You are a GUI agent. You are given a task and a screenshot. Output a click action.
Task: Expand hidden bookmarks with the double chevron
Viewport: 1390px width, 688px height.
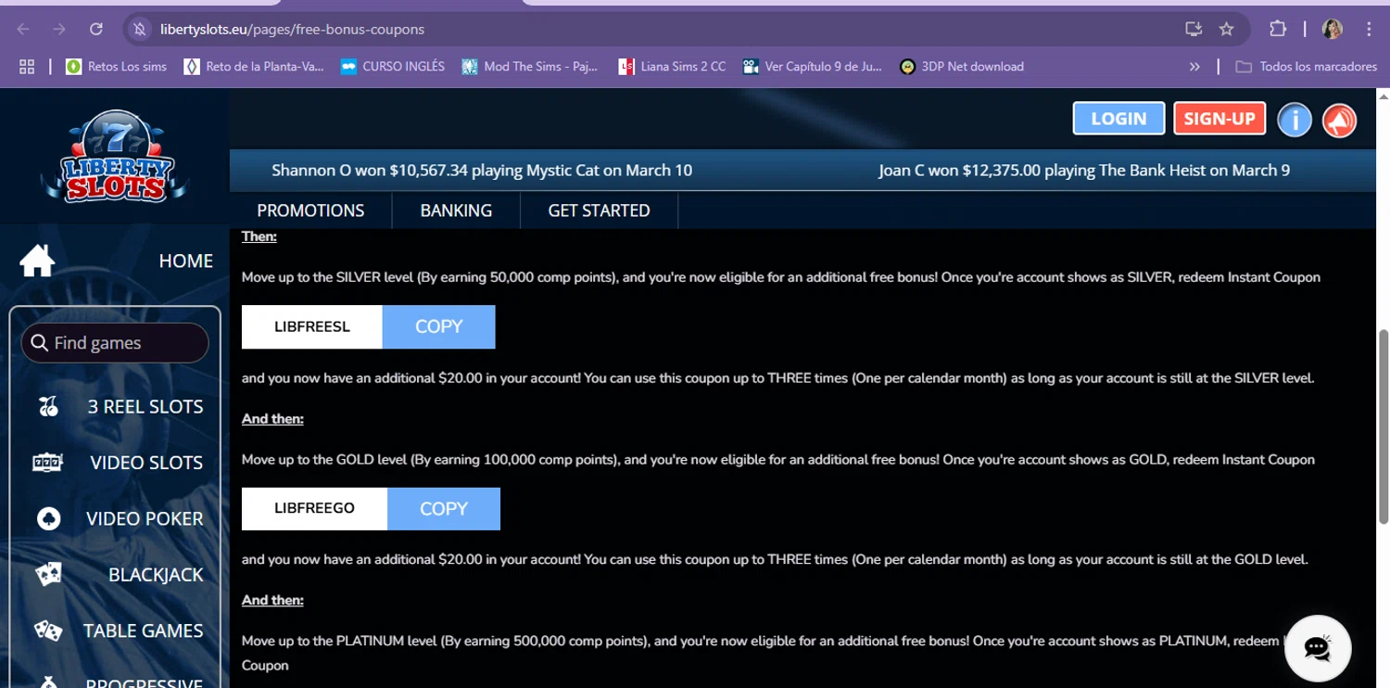click(1194, 67)
